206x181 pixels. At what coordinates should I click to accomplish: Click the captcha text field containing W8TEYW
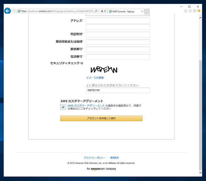(x=118, y=90)
